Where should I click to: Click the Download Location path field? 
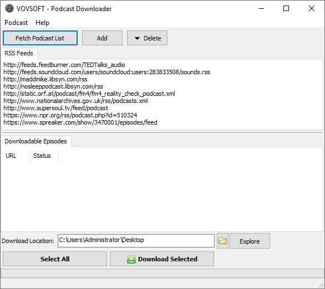click(x=136, y=241)
